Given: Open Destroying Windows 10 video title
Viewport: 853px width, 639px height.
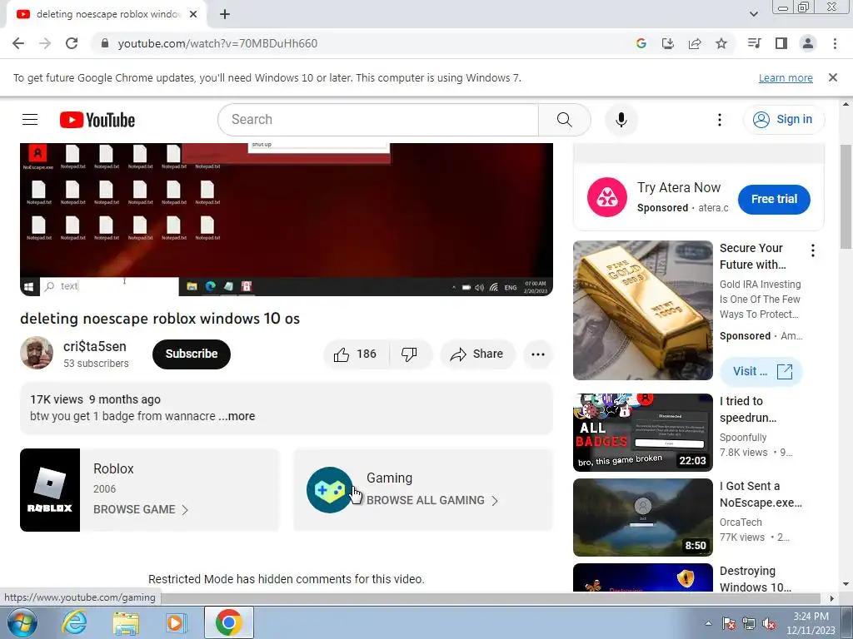Looking at the screenshot, I should click(755, 579).
